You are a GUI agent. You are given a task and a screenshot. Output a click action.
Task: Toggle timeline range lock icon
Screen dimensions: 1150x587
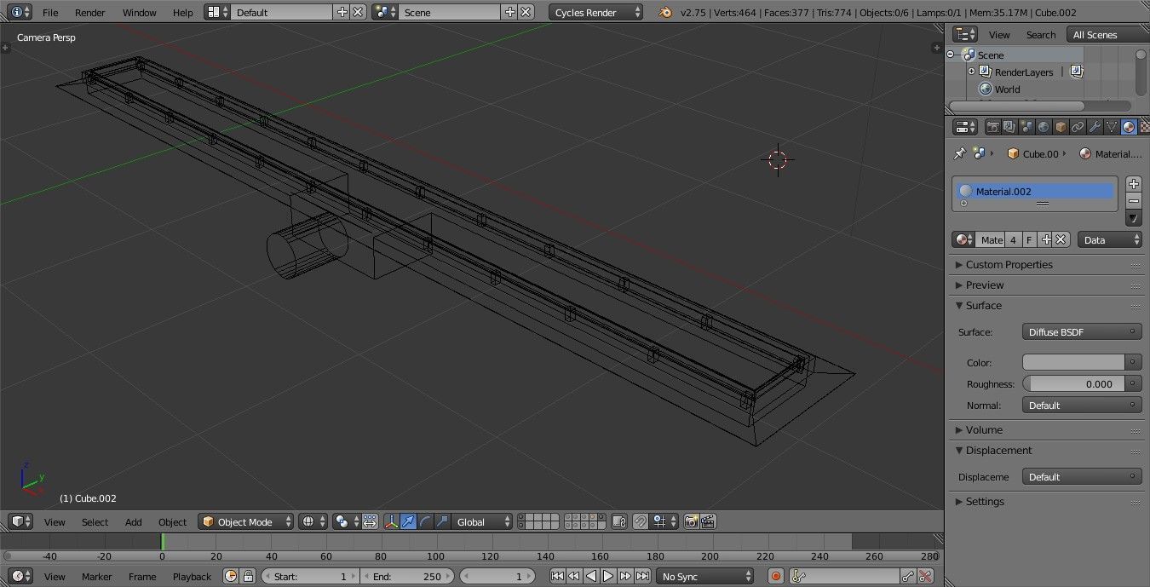pos(248,577)
